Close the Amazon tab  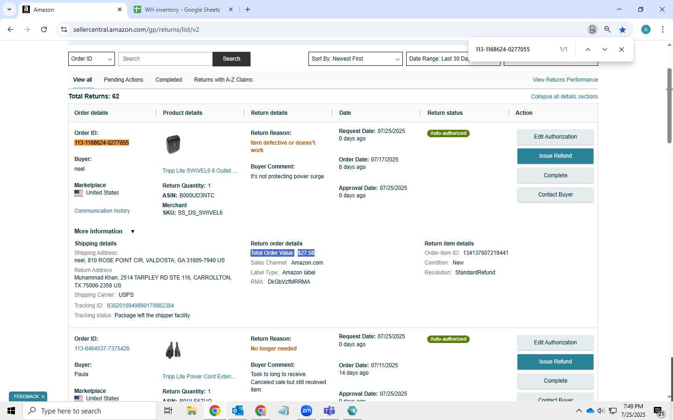tap(120, 9)
